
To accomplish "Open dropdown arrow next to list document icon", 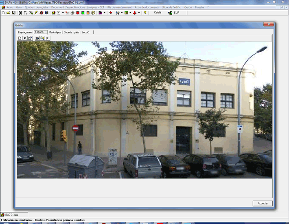I will coord(63,13).
